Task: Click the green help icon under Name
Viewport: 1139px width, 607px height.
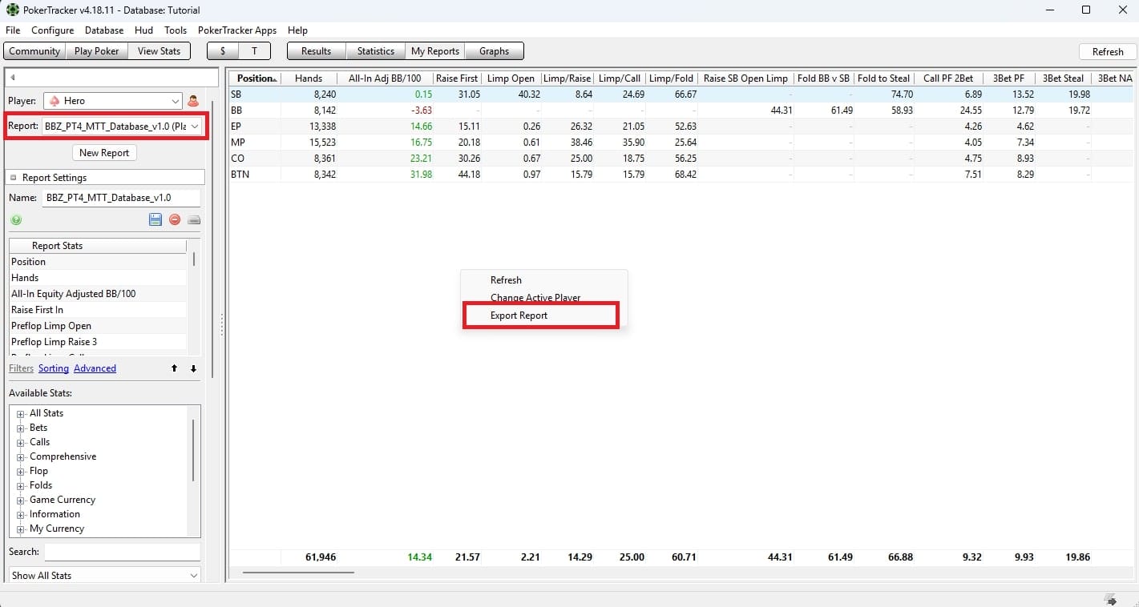Action: coord(16,219)
